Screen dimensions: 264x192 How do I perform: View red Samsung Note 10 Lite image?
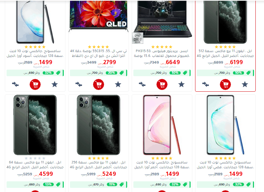162,125
